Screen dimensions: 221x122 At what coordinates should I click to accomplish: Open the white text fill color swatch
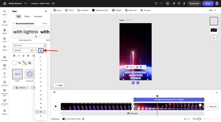pyautogui.click(x=14, y=63)
